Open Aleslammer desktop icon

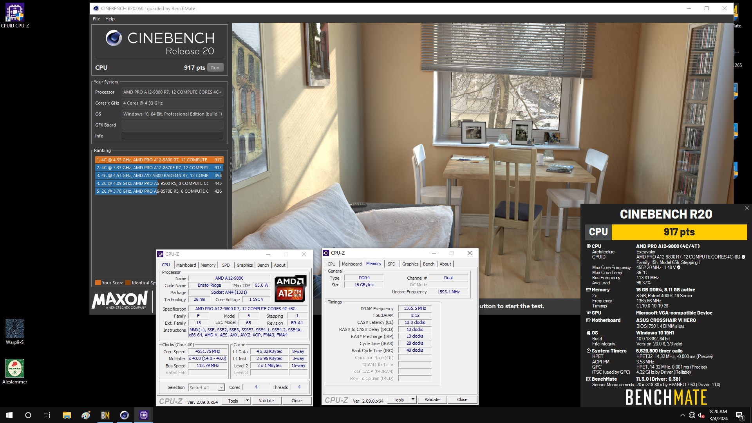click(15, 371)
